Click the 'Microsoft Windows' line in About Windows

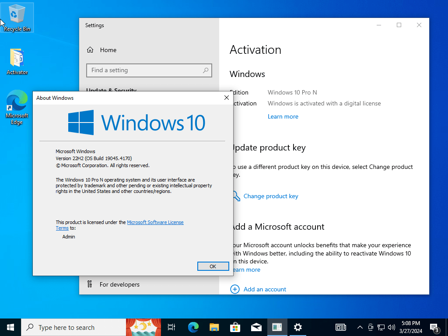coord(75,151)
